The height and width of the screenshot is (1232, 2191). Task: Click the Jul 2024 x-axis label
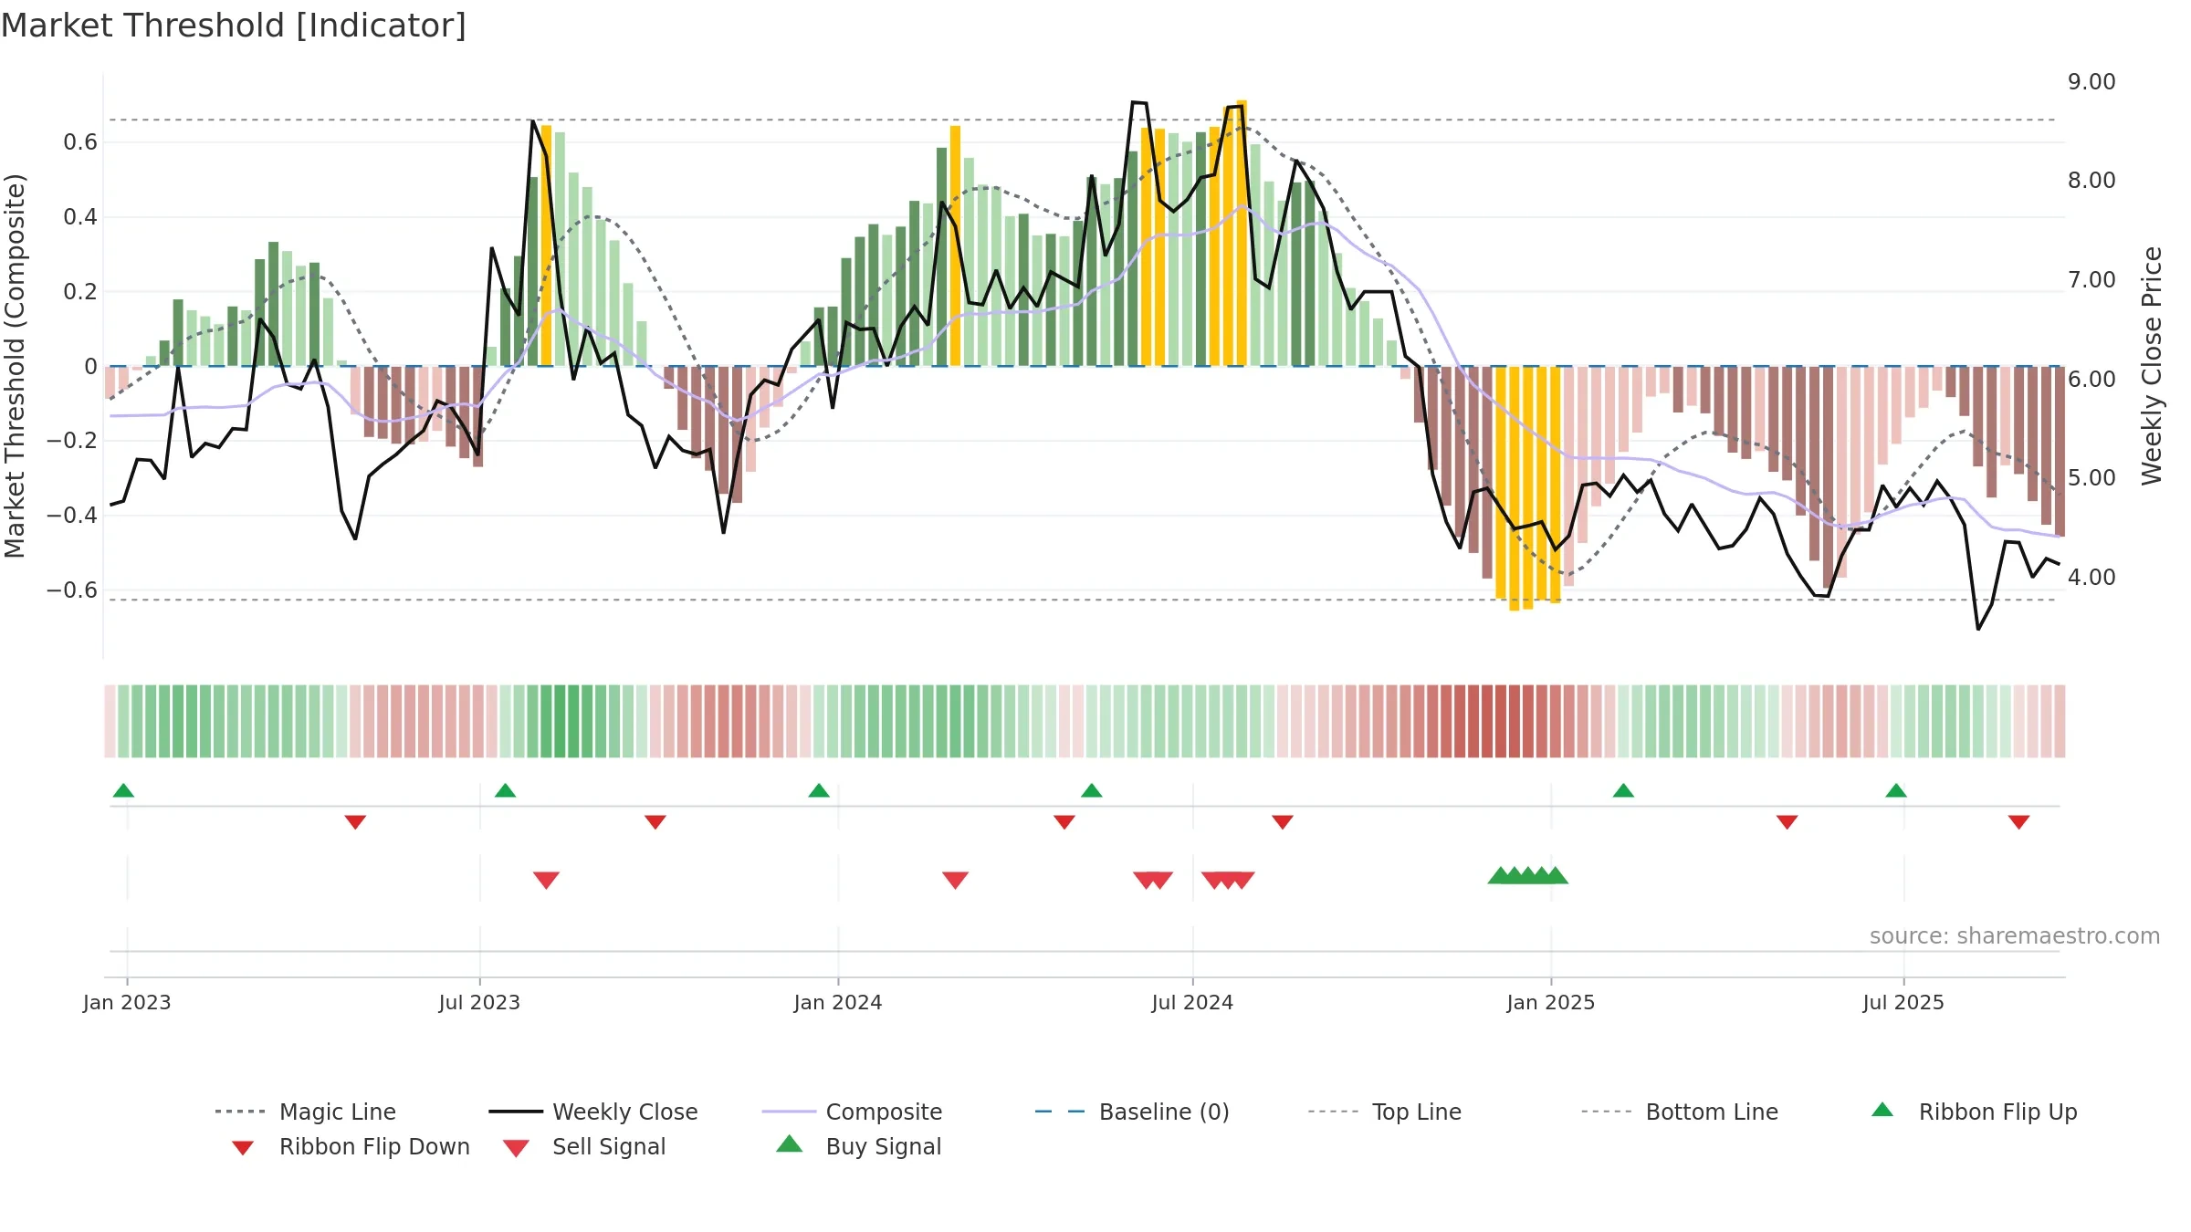(1192, 1003)
